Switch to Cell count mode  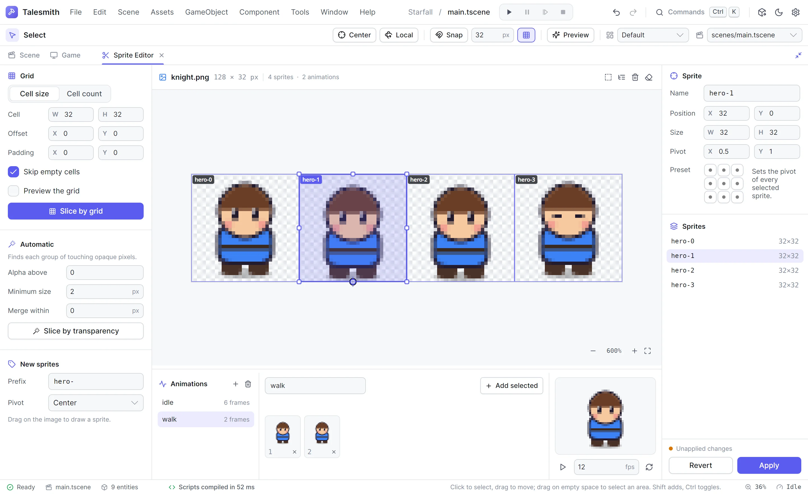coord(84,94)
